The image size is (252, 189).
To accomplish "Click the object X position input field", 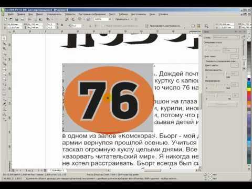I will coord(15,24).
